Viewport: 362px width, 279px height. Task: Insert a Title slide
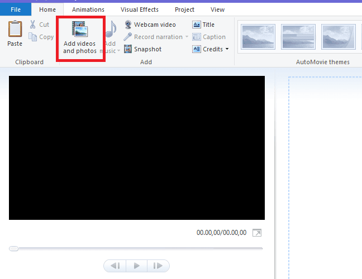coord(203,25)
